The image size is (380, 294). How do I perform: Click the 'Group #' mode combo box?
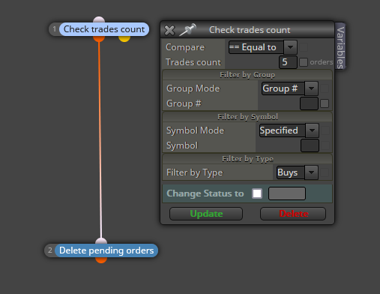(x=283, y=88)
